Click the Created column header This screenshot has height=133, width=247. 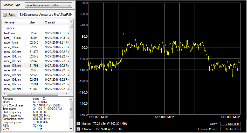(x=56, y=22)
